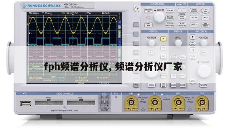Screen dimensions: 229x129
Task: Hit the oval AUTO SET button
Action: click(x=205, y=10)
